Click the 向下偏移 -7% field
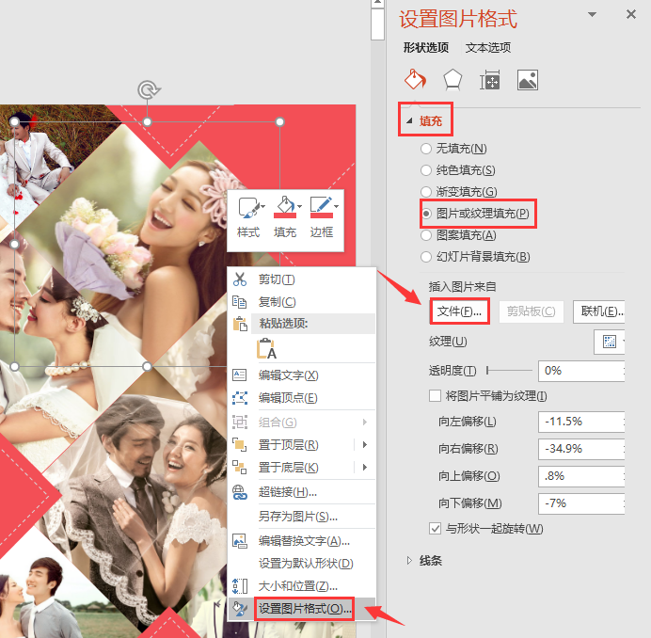651x638 pixels. coord(581,503)
